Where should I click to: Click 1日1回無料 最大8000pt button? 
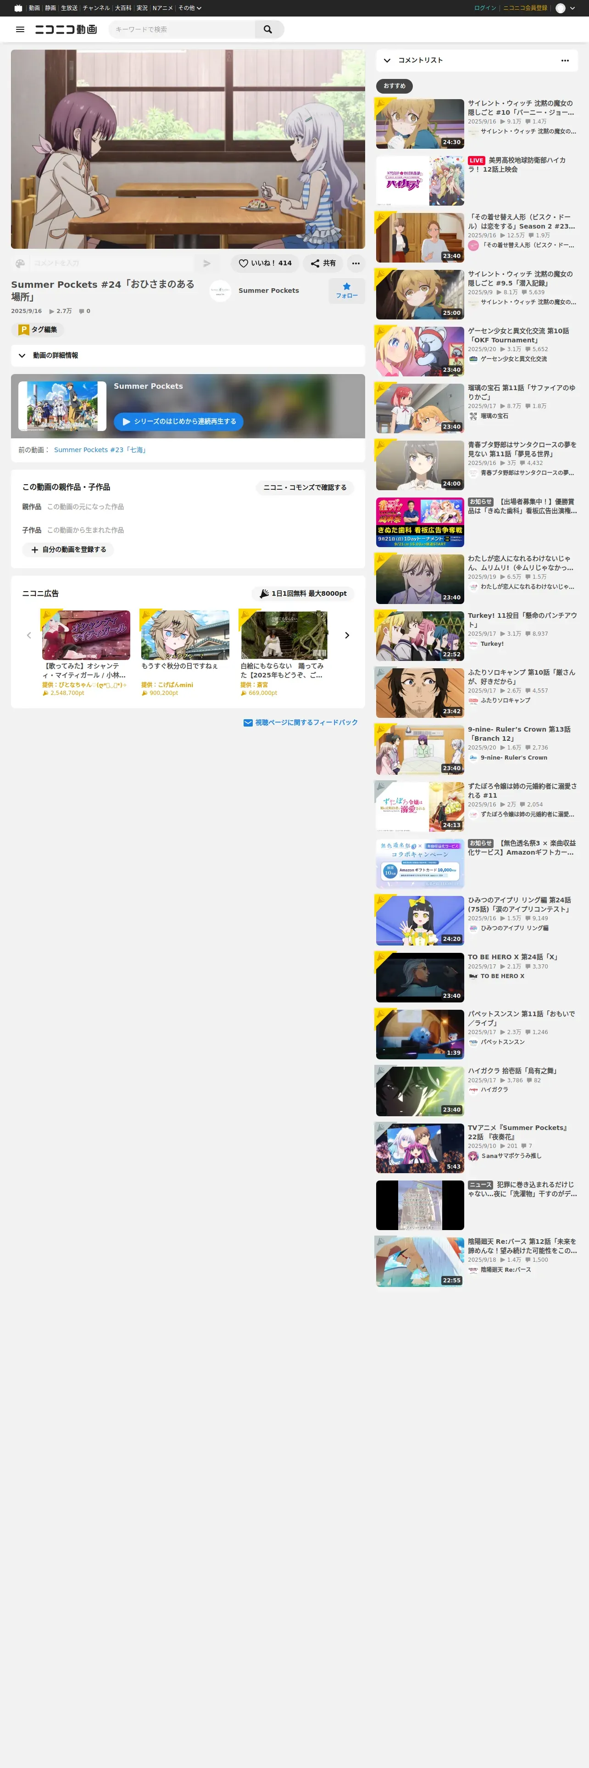pyautogui.click(x=302, y=593)
